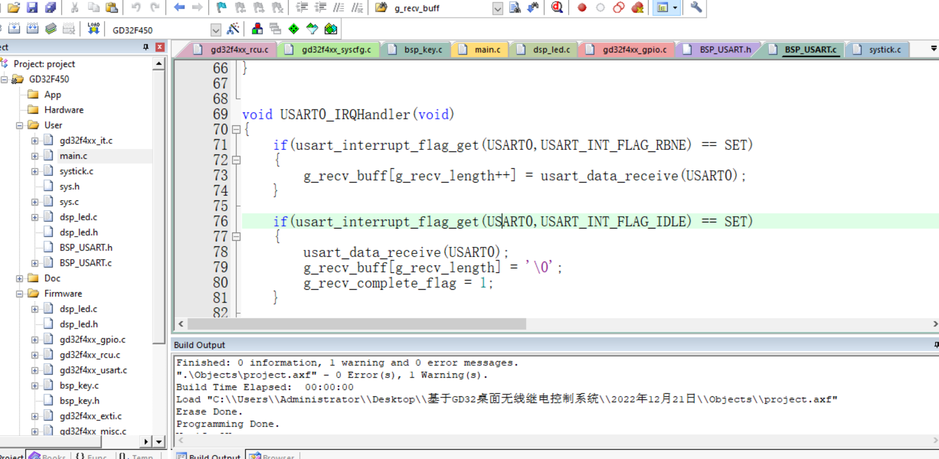Collapse the code block at line 70
Screen dimensions: 939x459
[236, 130]
